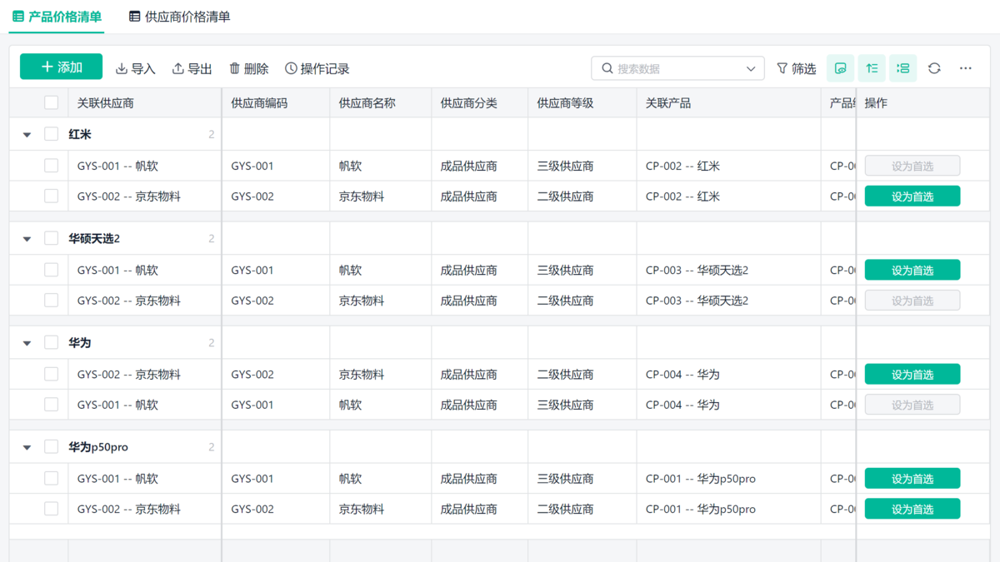
Task: Toggle the select-all header checkbox
Action: pyautogui.click(x=52, y=103)
